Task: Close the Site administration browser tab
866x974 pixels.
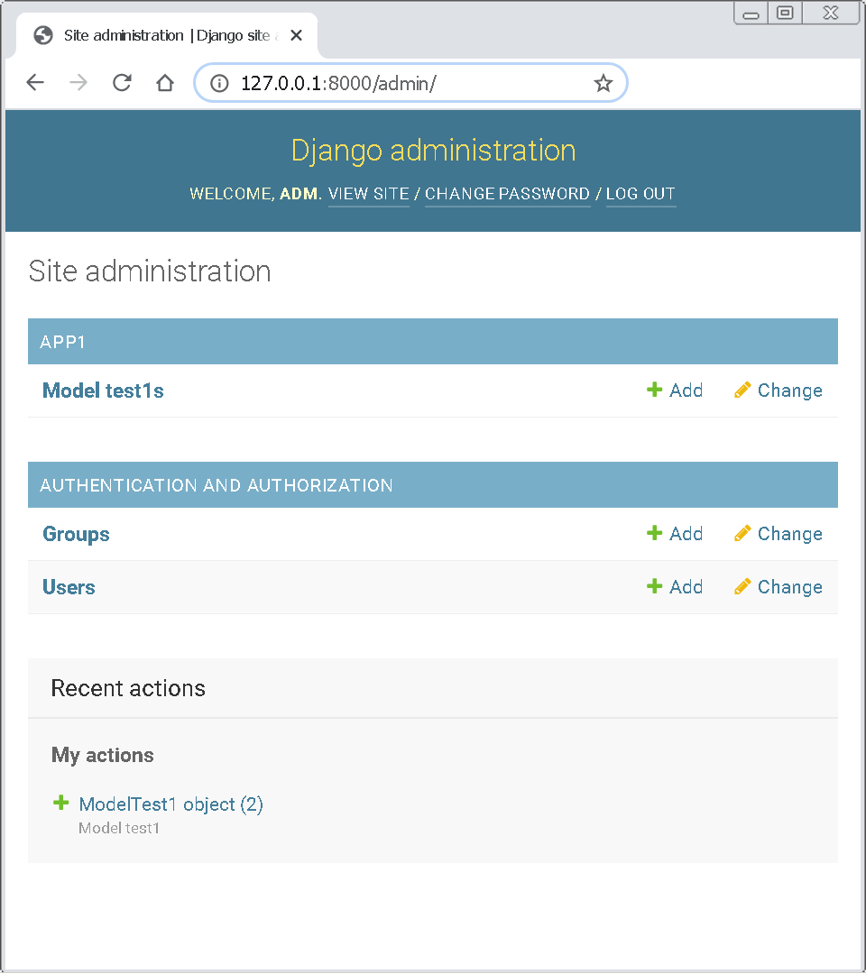Action: click(296, 35)
